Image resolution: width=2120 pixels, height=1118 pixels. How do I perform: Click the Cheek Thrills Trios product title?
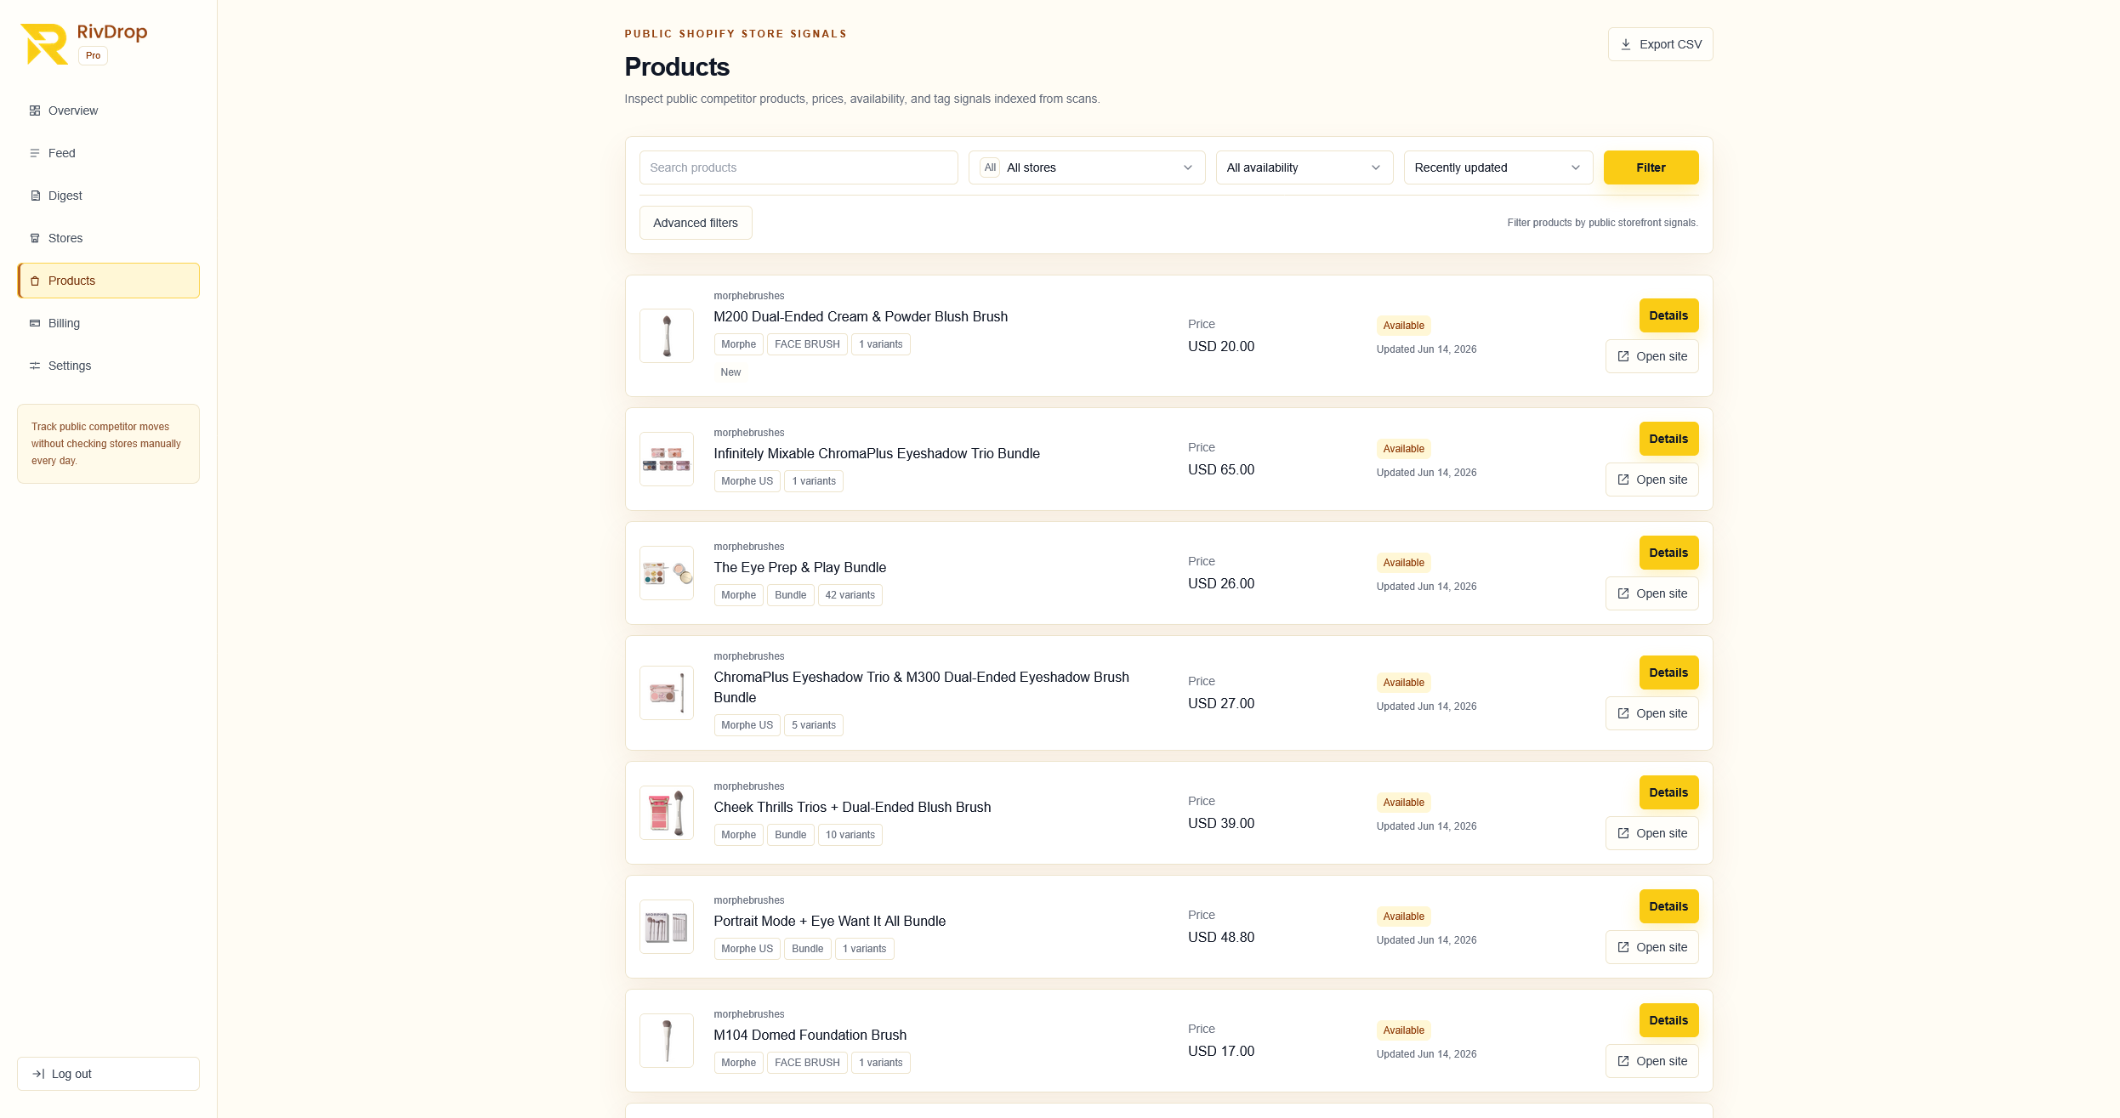point(852,808)
